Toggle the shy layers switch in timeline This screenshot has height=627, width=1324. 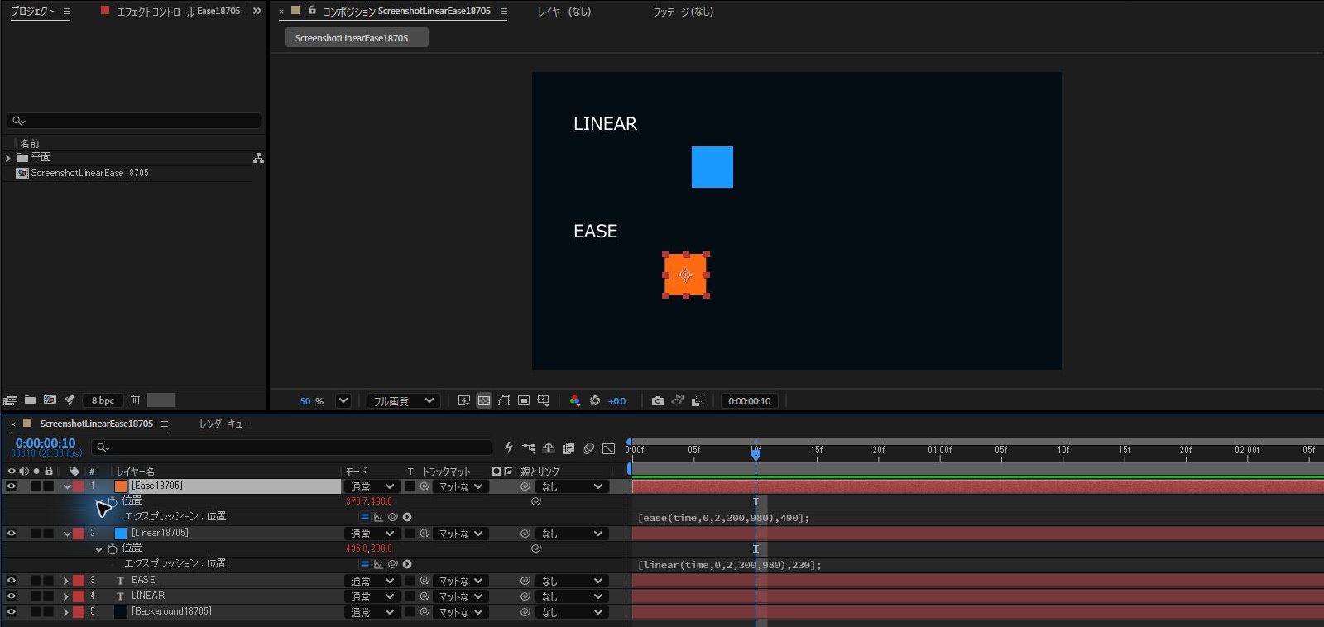coord(549,448)
